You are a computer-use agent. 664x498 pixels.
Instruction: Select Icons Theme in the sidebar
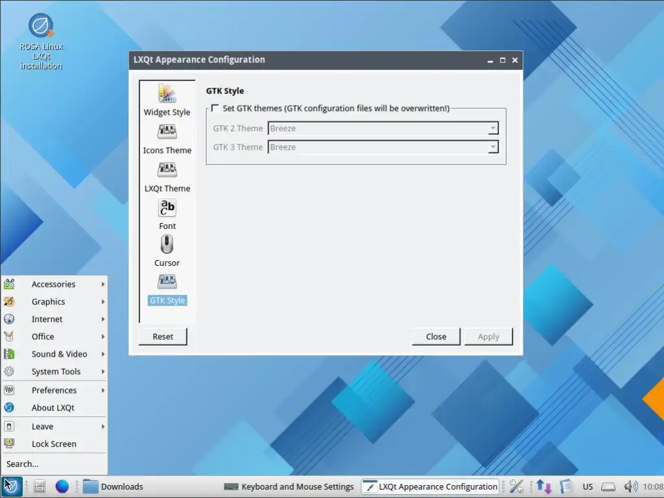[x=167, y=139]
